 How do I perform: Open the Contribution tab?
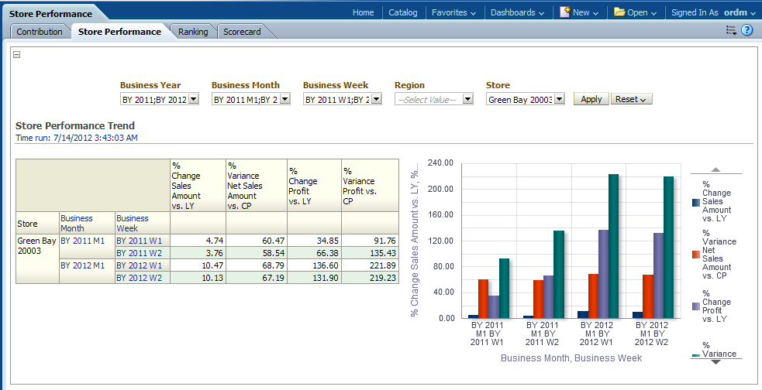(40, 32)
